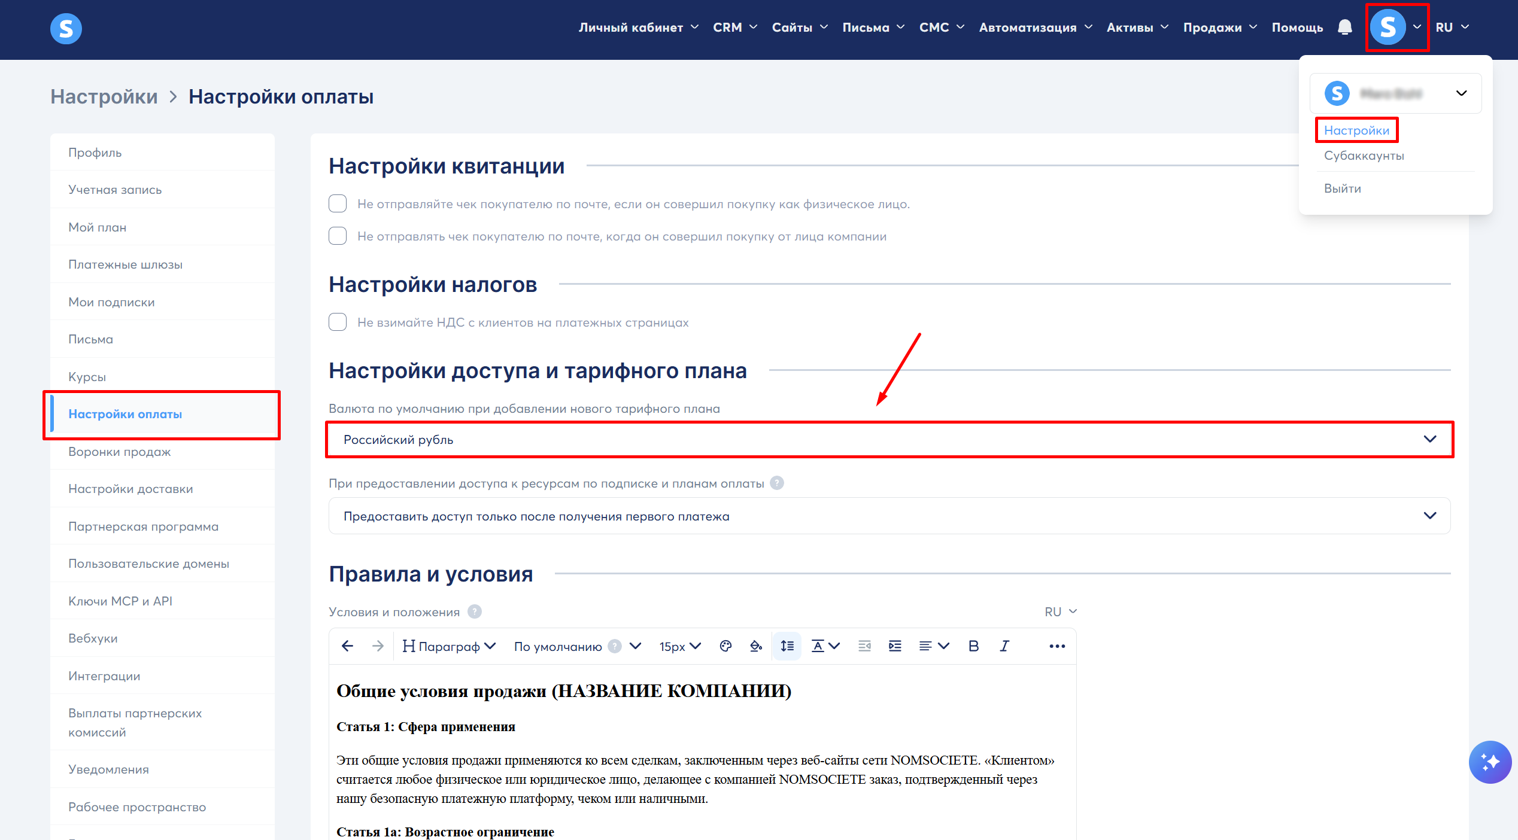Open the CRM menu
The height and width of the screenshot is (840, 1518).
tap(735, 28)
